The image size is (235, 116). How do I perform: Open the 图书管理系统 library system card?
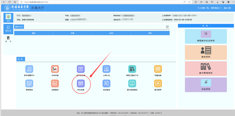click(x=206, y=68)
